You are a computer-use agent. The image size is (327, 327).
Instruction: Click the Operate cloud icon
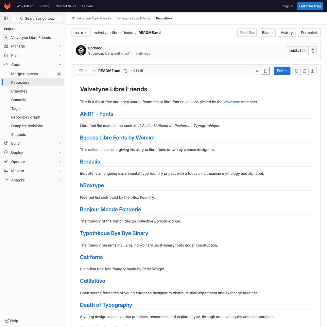pos(6,162)
